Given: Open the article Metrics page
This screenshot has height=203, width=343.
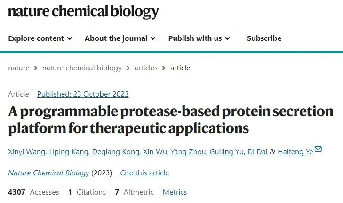Looking at the screenshot, I should [175, 192].
